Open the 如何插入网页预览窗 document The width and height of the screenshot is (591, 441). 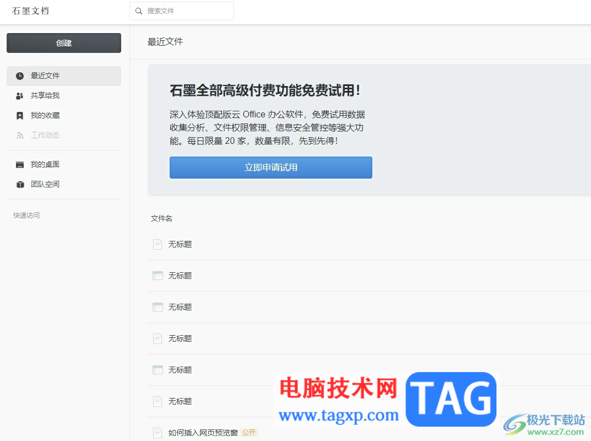pyautogui.click(x=203, y=433)
